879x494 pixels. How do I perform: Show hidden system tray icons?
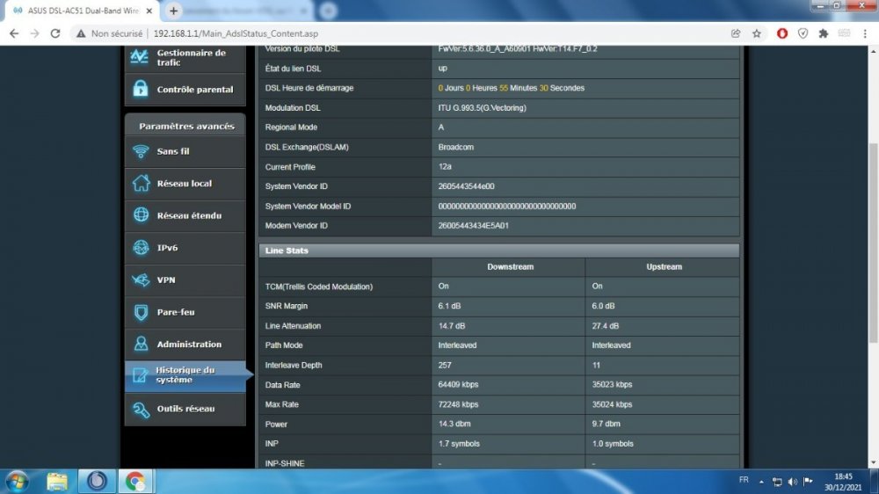[761, 481]
